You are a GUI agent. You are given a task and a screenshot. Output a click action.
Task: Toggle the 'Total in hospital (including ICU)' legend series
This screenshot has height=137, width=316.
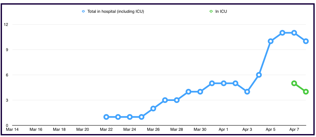coord(115,11)
